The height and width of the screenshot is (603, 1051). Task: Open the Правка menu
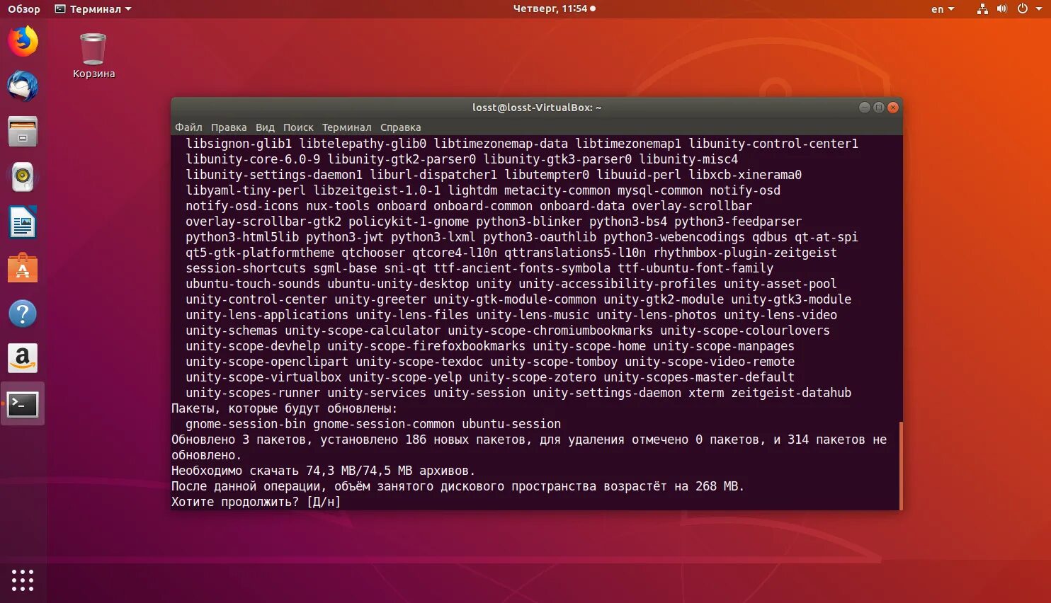tap(229, 127)
